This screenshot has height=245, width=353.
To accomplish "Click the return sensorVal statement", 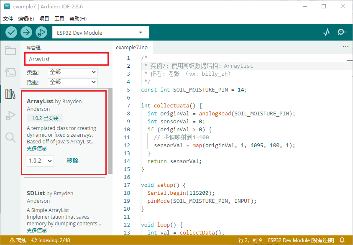I will (174, 161).
